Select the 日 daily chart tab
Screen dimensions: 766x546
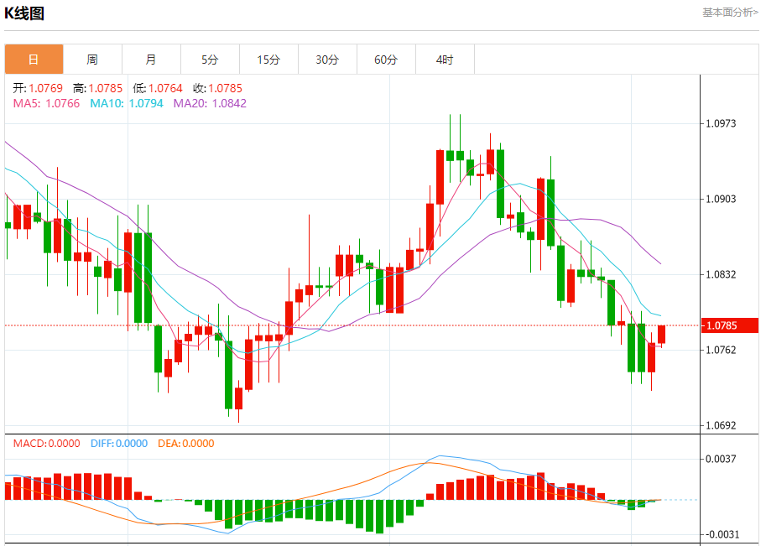(x=34, y=60)
